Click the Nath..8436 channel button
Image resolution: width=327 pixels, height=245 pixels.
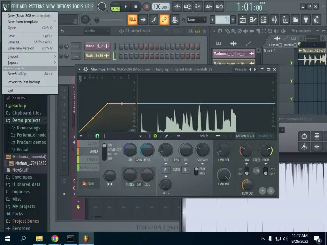[97, 56]
